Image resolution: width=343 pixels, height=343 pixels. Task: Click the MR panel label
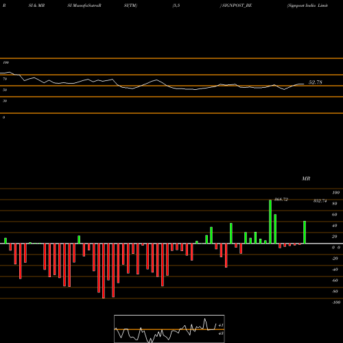[x=306, y=178]
